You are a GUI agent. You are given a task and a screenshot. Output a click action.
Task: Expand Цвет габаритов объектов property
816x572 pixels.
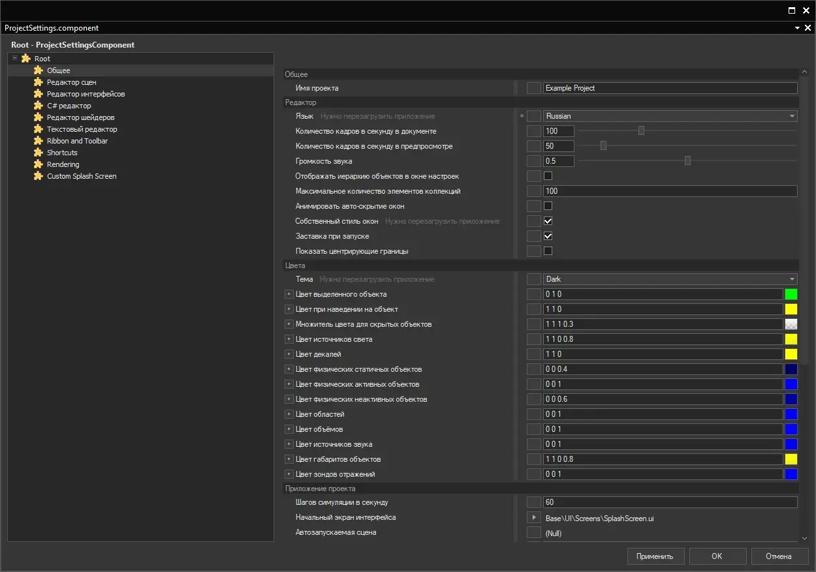289,459
